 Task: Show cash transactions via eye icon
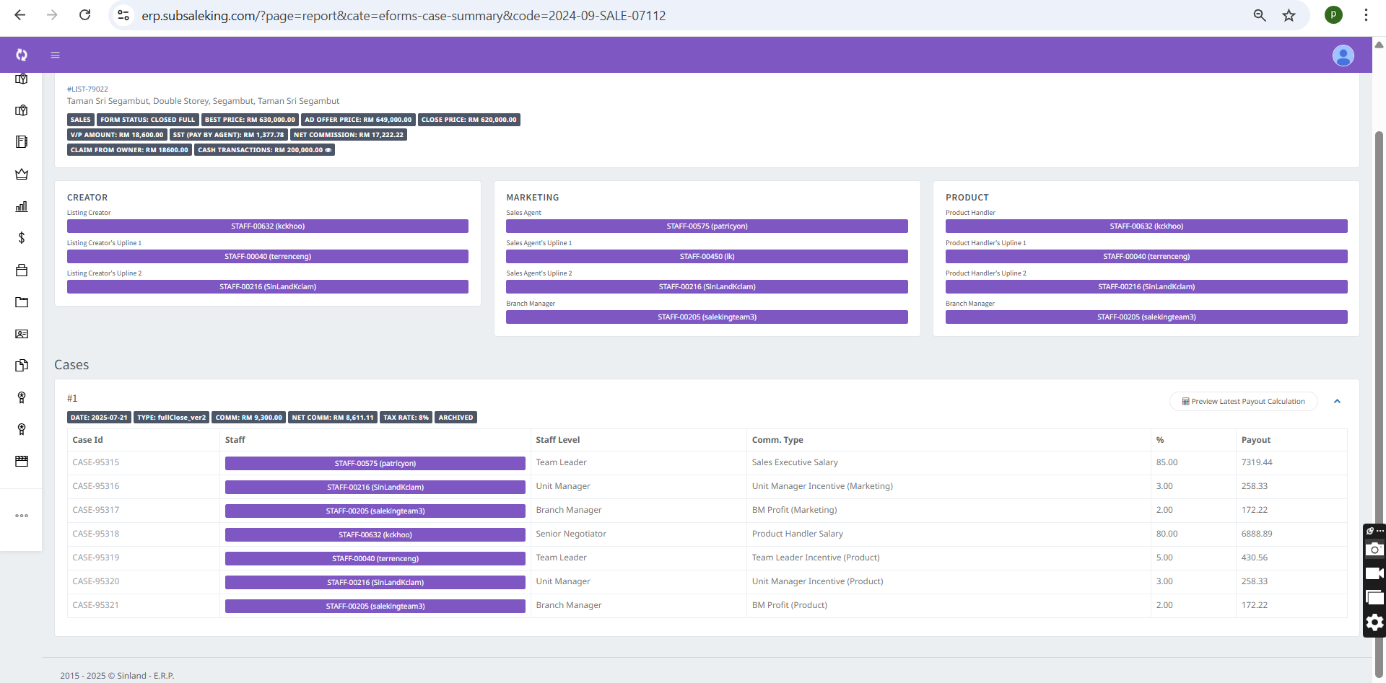click(328, 150)
